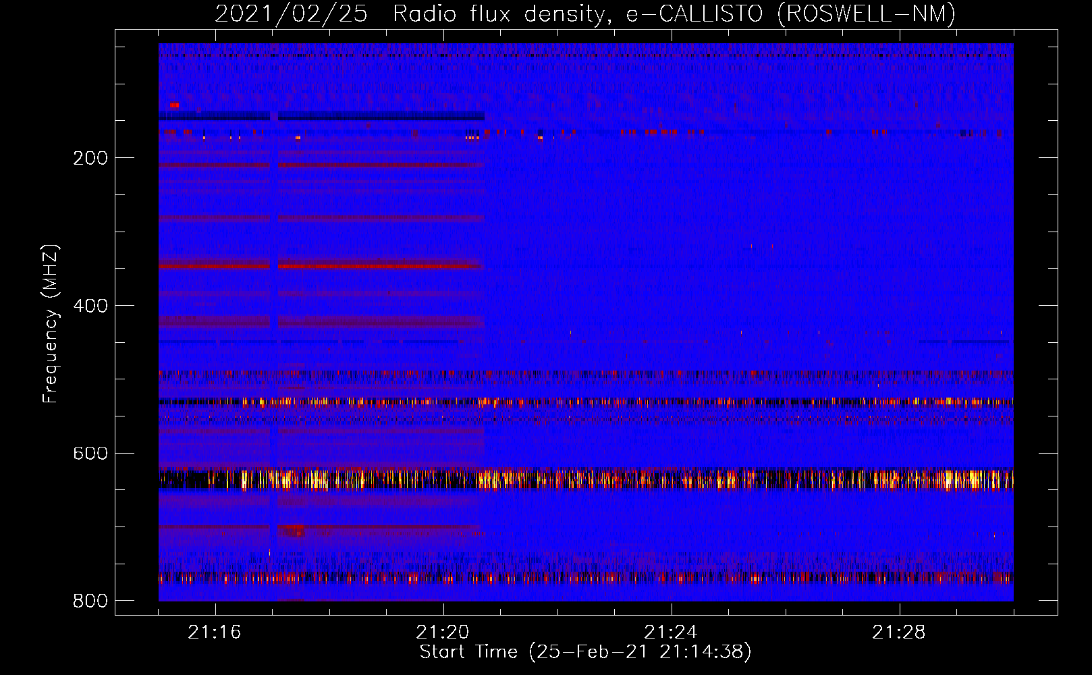Click the 21:28 time tick label
The height and width of the screenshot is (675, 1092).
coord(899,632)
